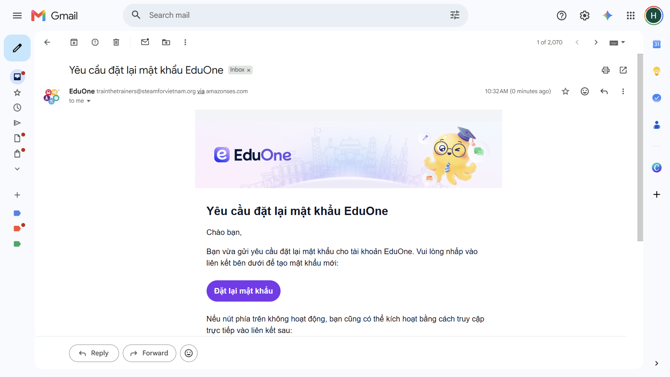Click the 'Đặt lại mật khẩu' button
The image size is (670, 377).
[244, 291]
